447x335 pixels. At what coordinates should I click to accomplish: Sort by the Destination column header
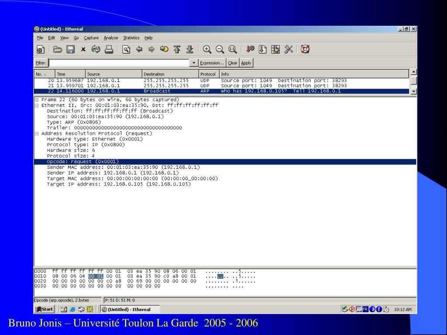pyautogui.click(x=170, y=74)
